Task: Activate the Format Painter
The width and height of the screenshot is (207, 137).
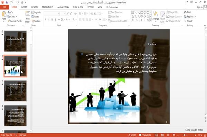Action: pyautogui.click(x=15, y=21)
